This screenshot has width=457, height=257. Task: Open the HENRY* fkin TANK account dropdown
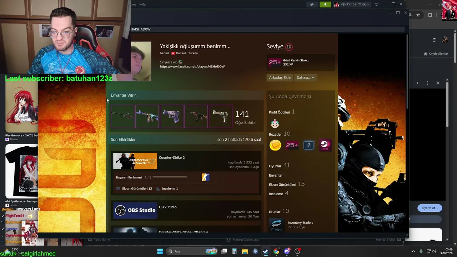[351, 5]
